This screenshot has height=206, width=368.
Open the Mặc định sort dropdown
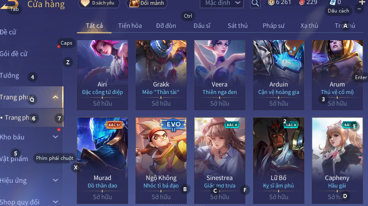221,3
